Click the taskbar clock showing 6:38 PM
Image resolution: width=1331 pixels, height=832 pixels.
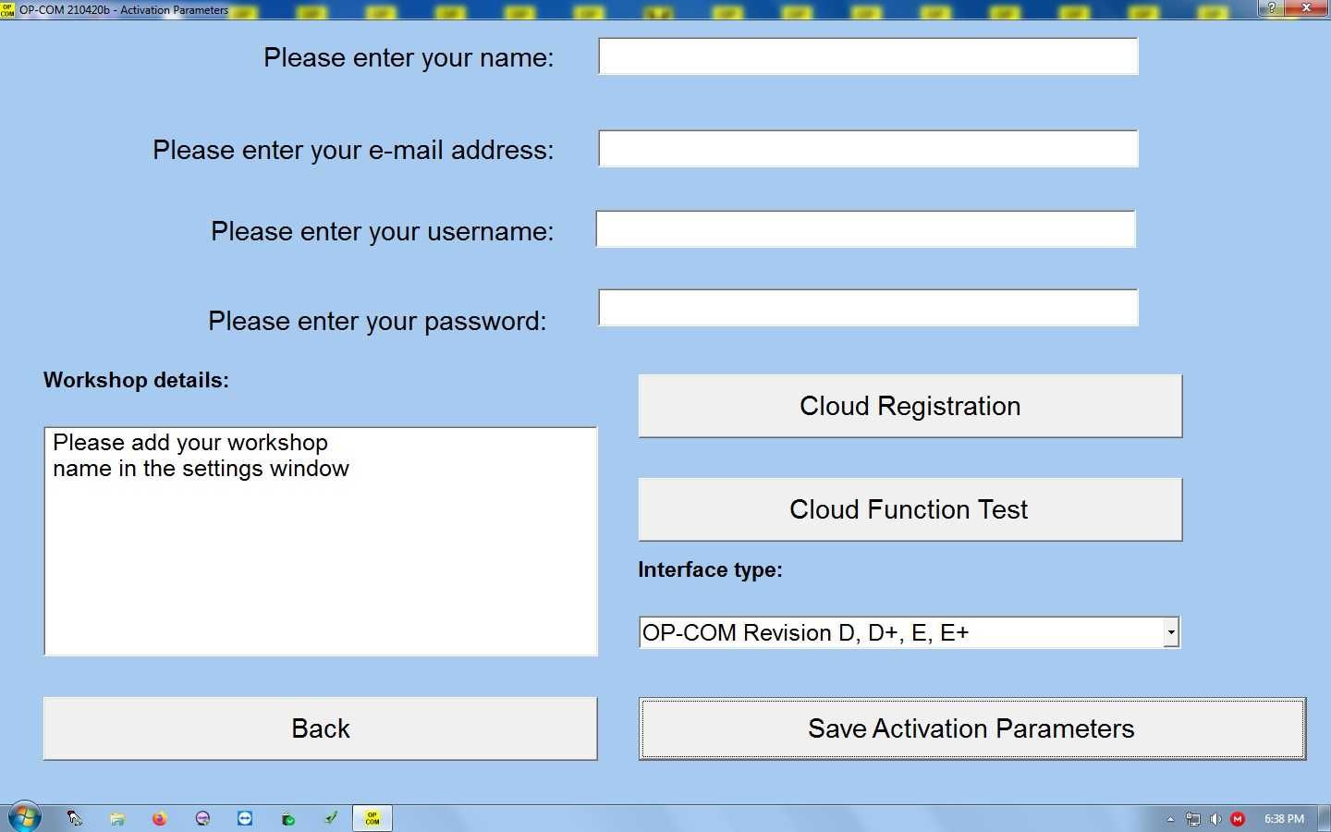1284,819
